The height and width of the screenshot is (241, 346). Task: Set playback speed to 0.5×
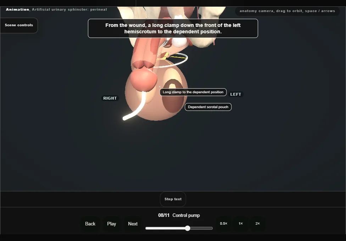pos(224,224)
